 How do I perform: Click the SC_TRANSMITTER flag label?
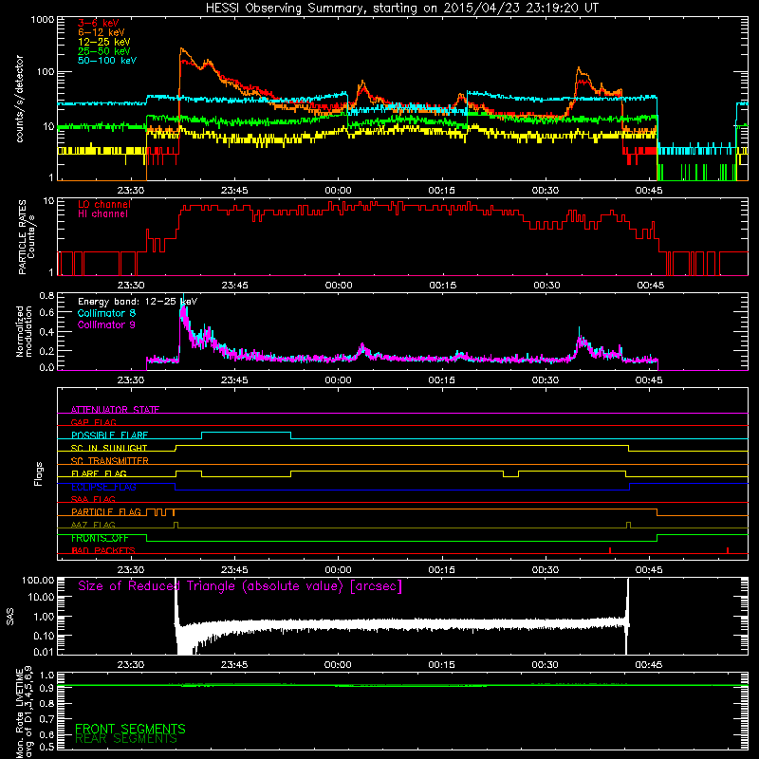click(110, 460)
